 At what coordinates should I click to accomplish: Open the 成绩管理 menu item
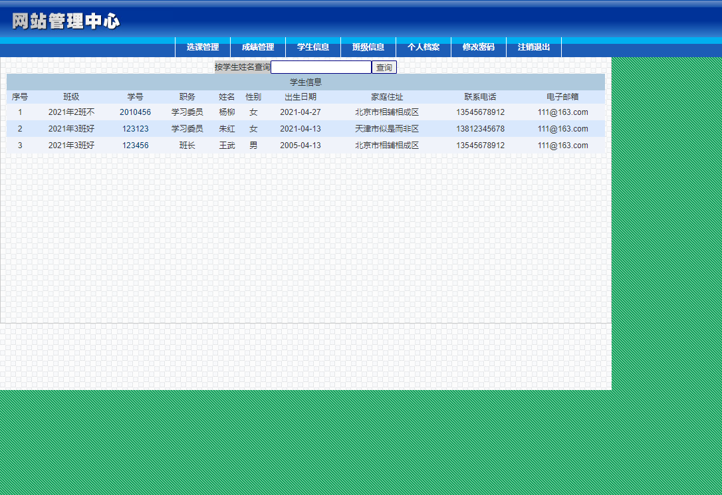[257, 47]
